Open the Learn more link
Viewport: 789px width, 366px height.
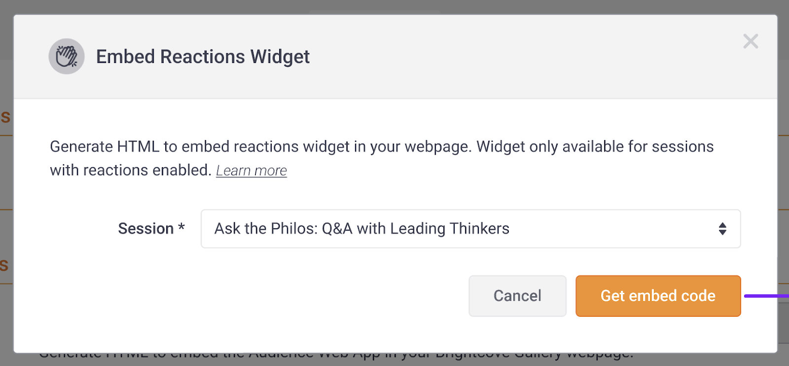pyautogui.click(x=251, y=171)
